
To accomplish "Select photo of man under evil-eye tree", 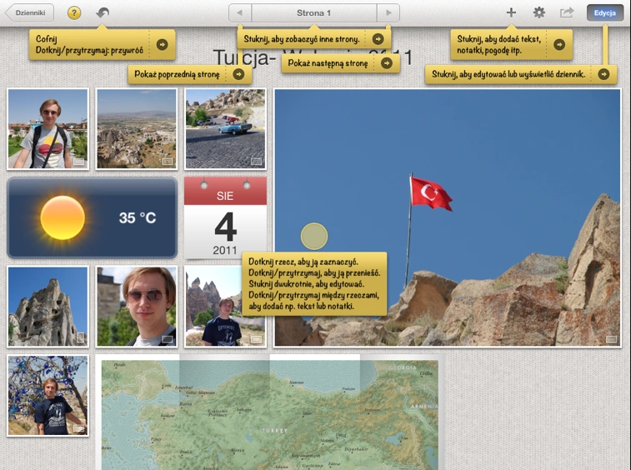I will [48, 395].
